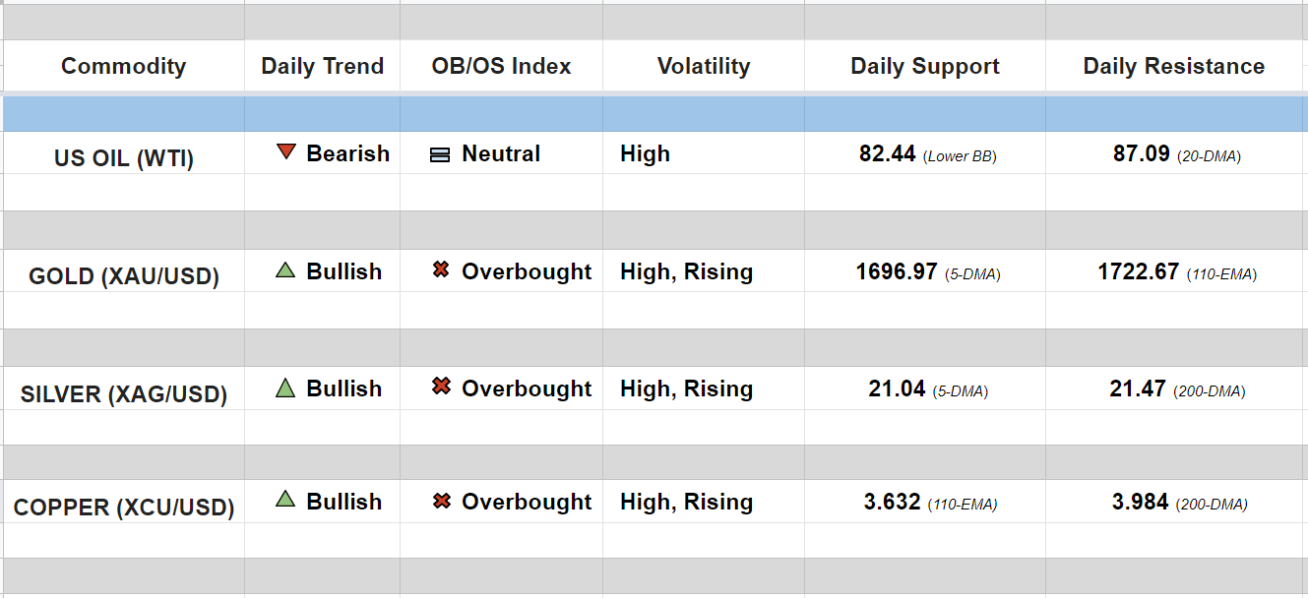Click the GOLD (XAU/USD) cell
Viewport: 1308px width, 598px height.
(123, 275)
